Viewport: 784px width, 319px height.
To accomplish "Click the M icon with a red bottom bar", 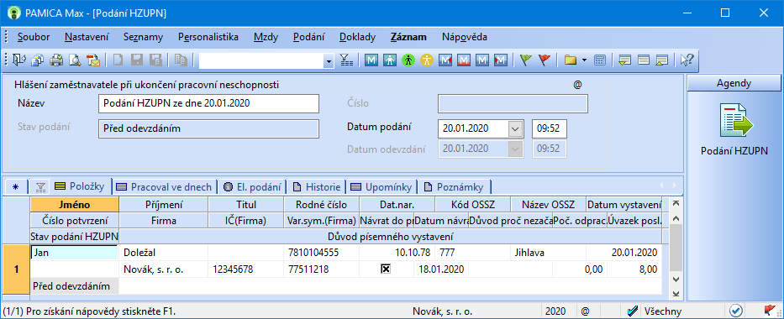I will pos(464,60).
